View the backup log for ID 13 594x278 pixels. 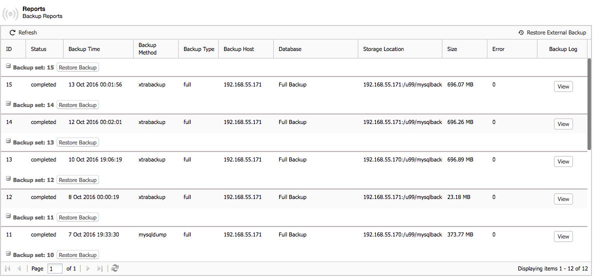point(563,161)
